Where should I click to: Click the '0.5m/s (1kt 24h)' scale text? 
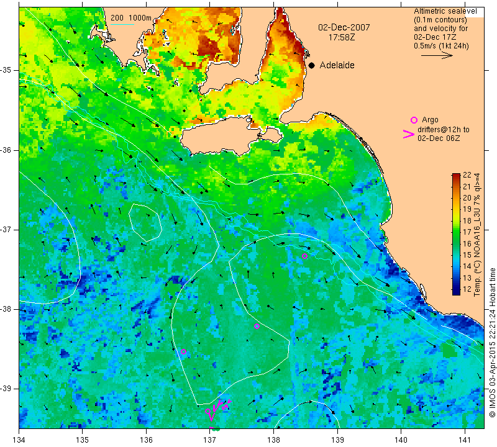(441, 45)
